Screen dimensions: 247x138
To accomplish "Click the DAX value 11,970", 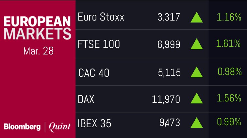I will (166, 98).
